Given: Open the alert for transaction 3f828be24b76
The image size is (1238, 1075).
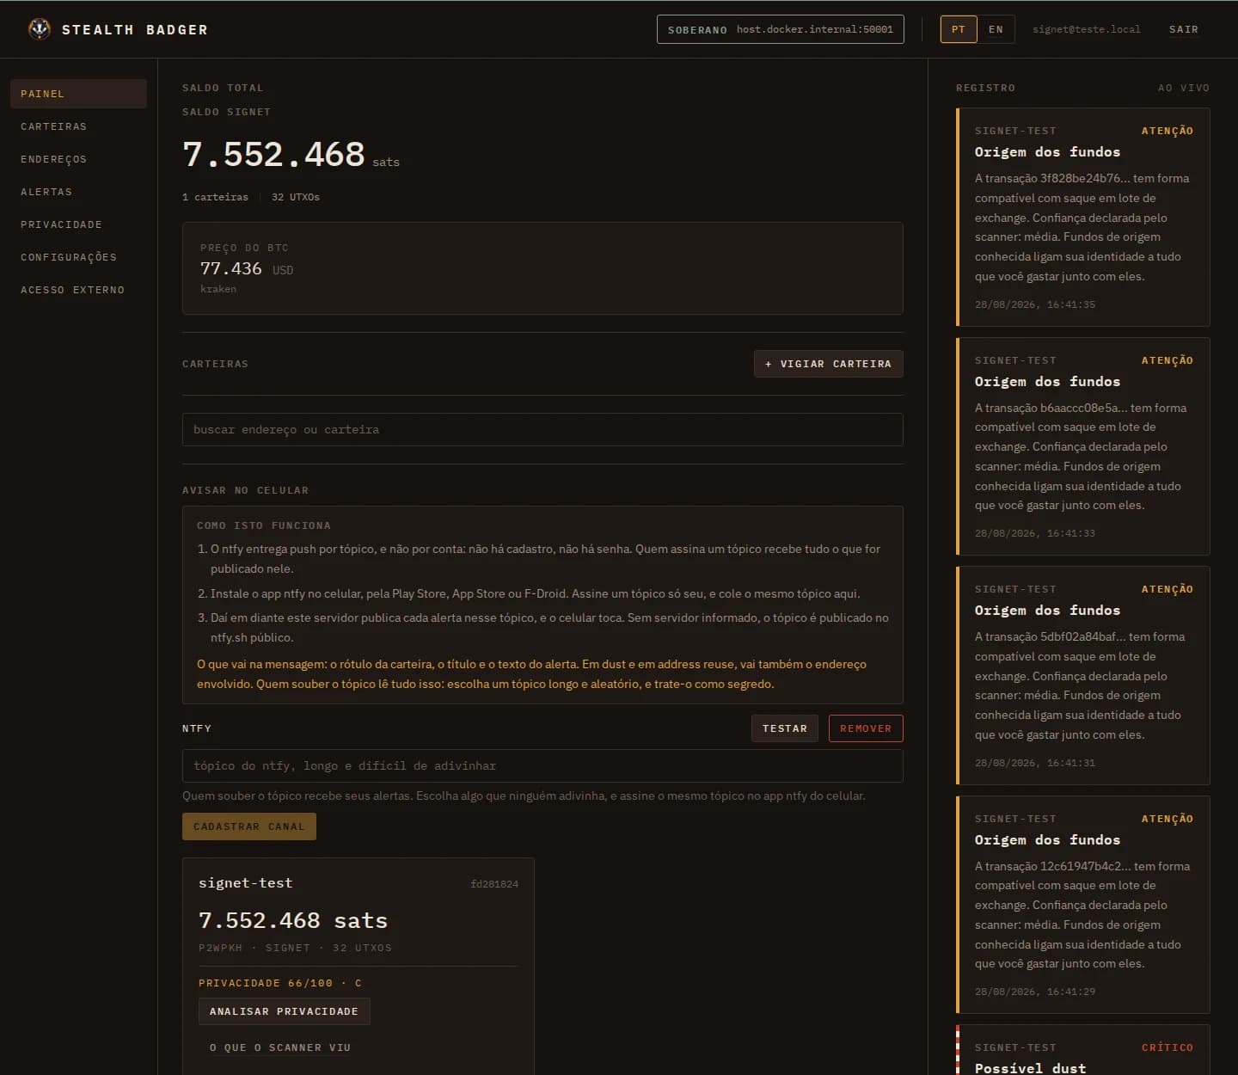Looking at the screenshot, I should 1083,217.
